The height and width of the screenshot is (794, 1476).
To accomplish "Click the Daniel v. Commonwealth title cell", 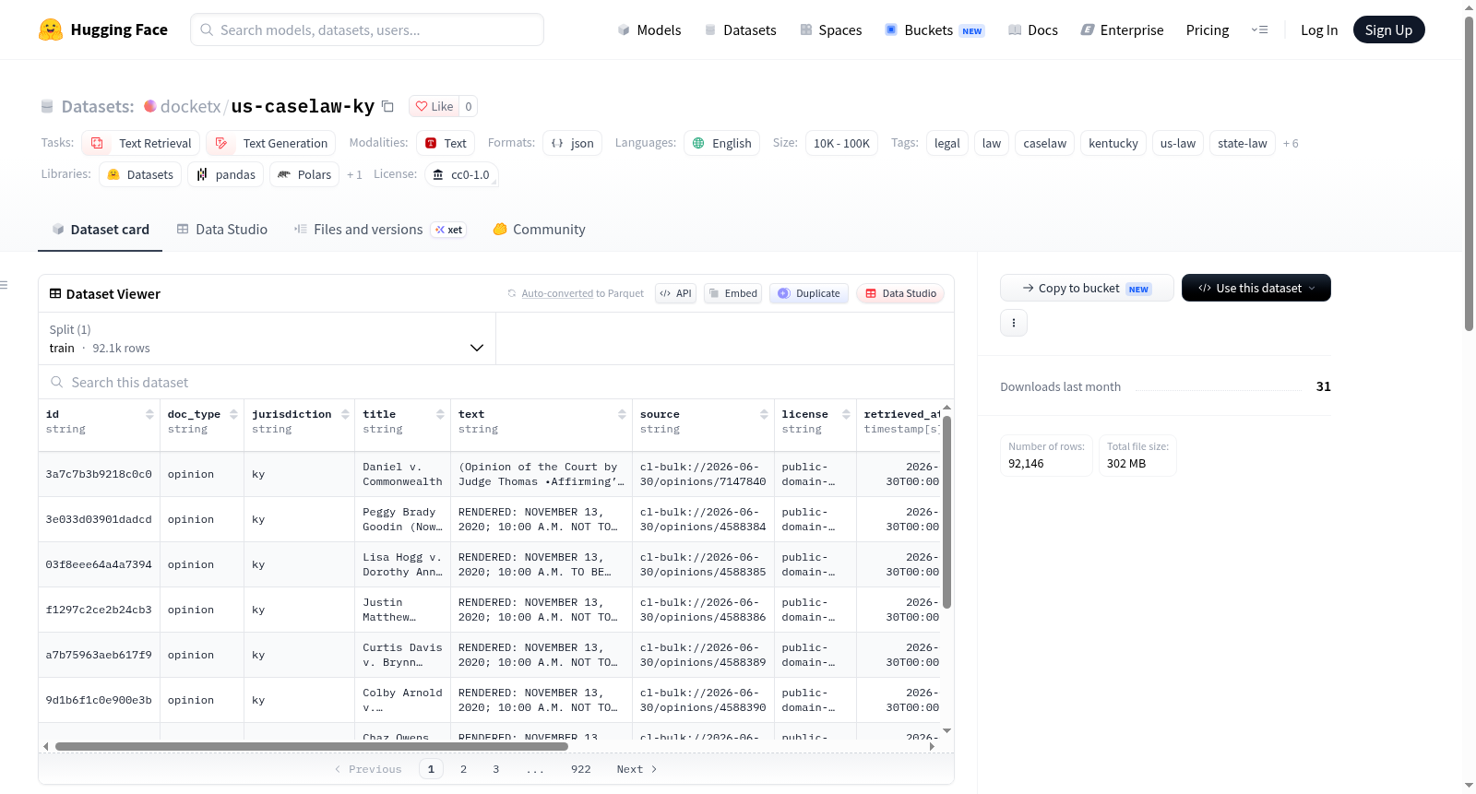I will pyautogui.click(x=403, y=474).
